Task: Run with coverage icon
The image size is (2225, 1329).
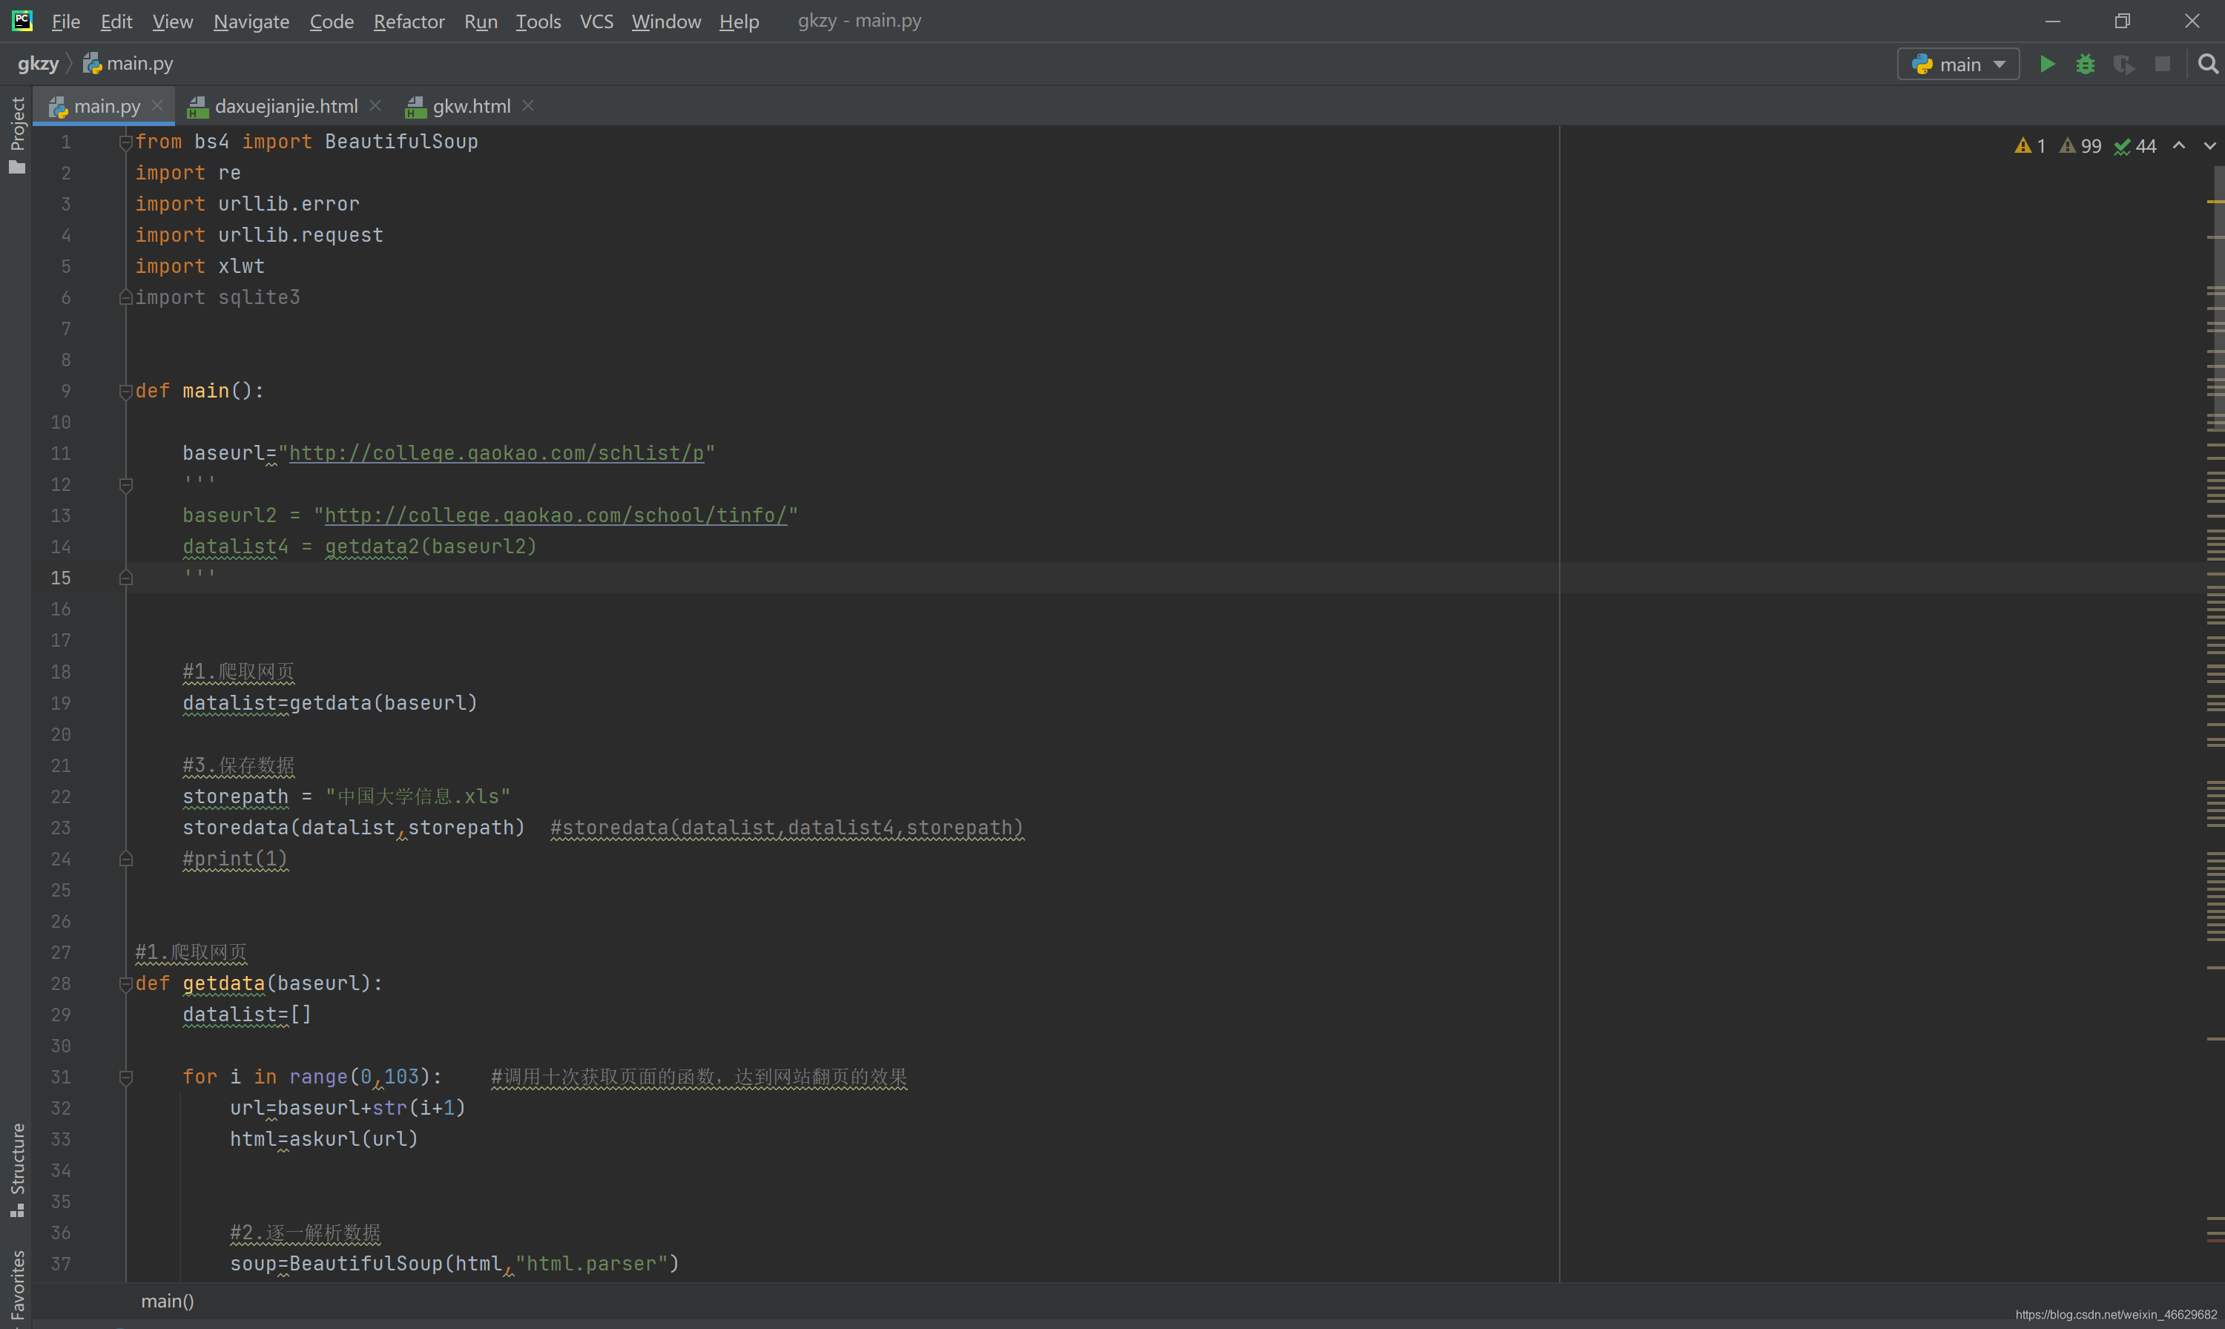Action: [2124, 64]
